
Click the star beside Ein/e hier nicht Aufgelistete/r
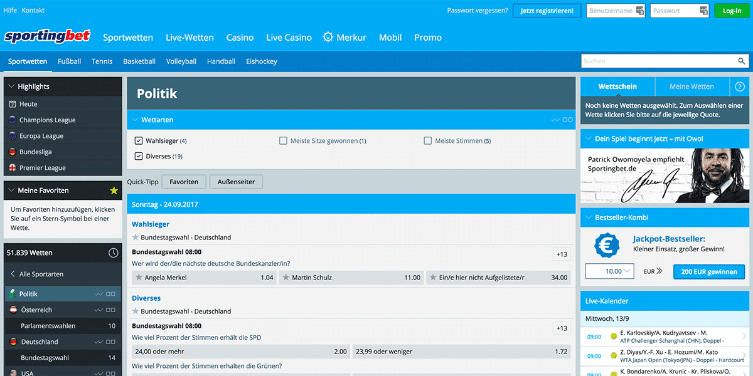(433, 277)
